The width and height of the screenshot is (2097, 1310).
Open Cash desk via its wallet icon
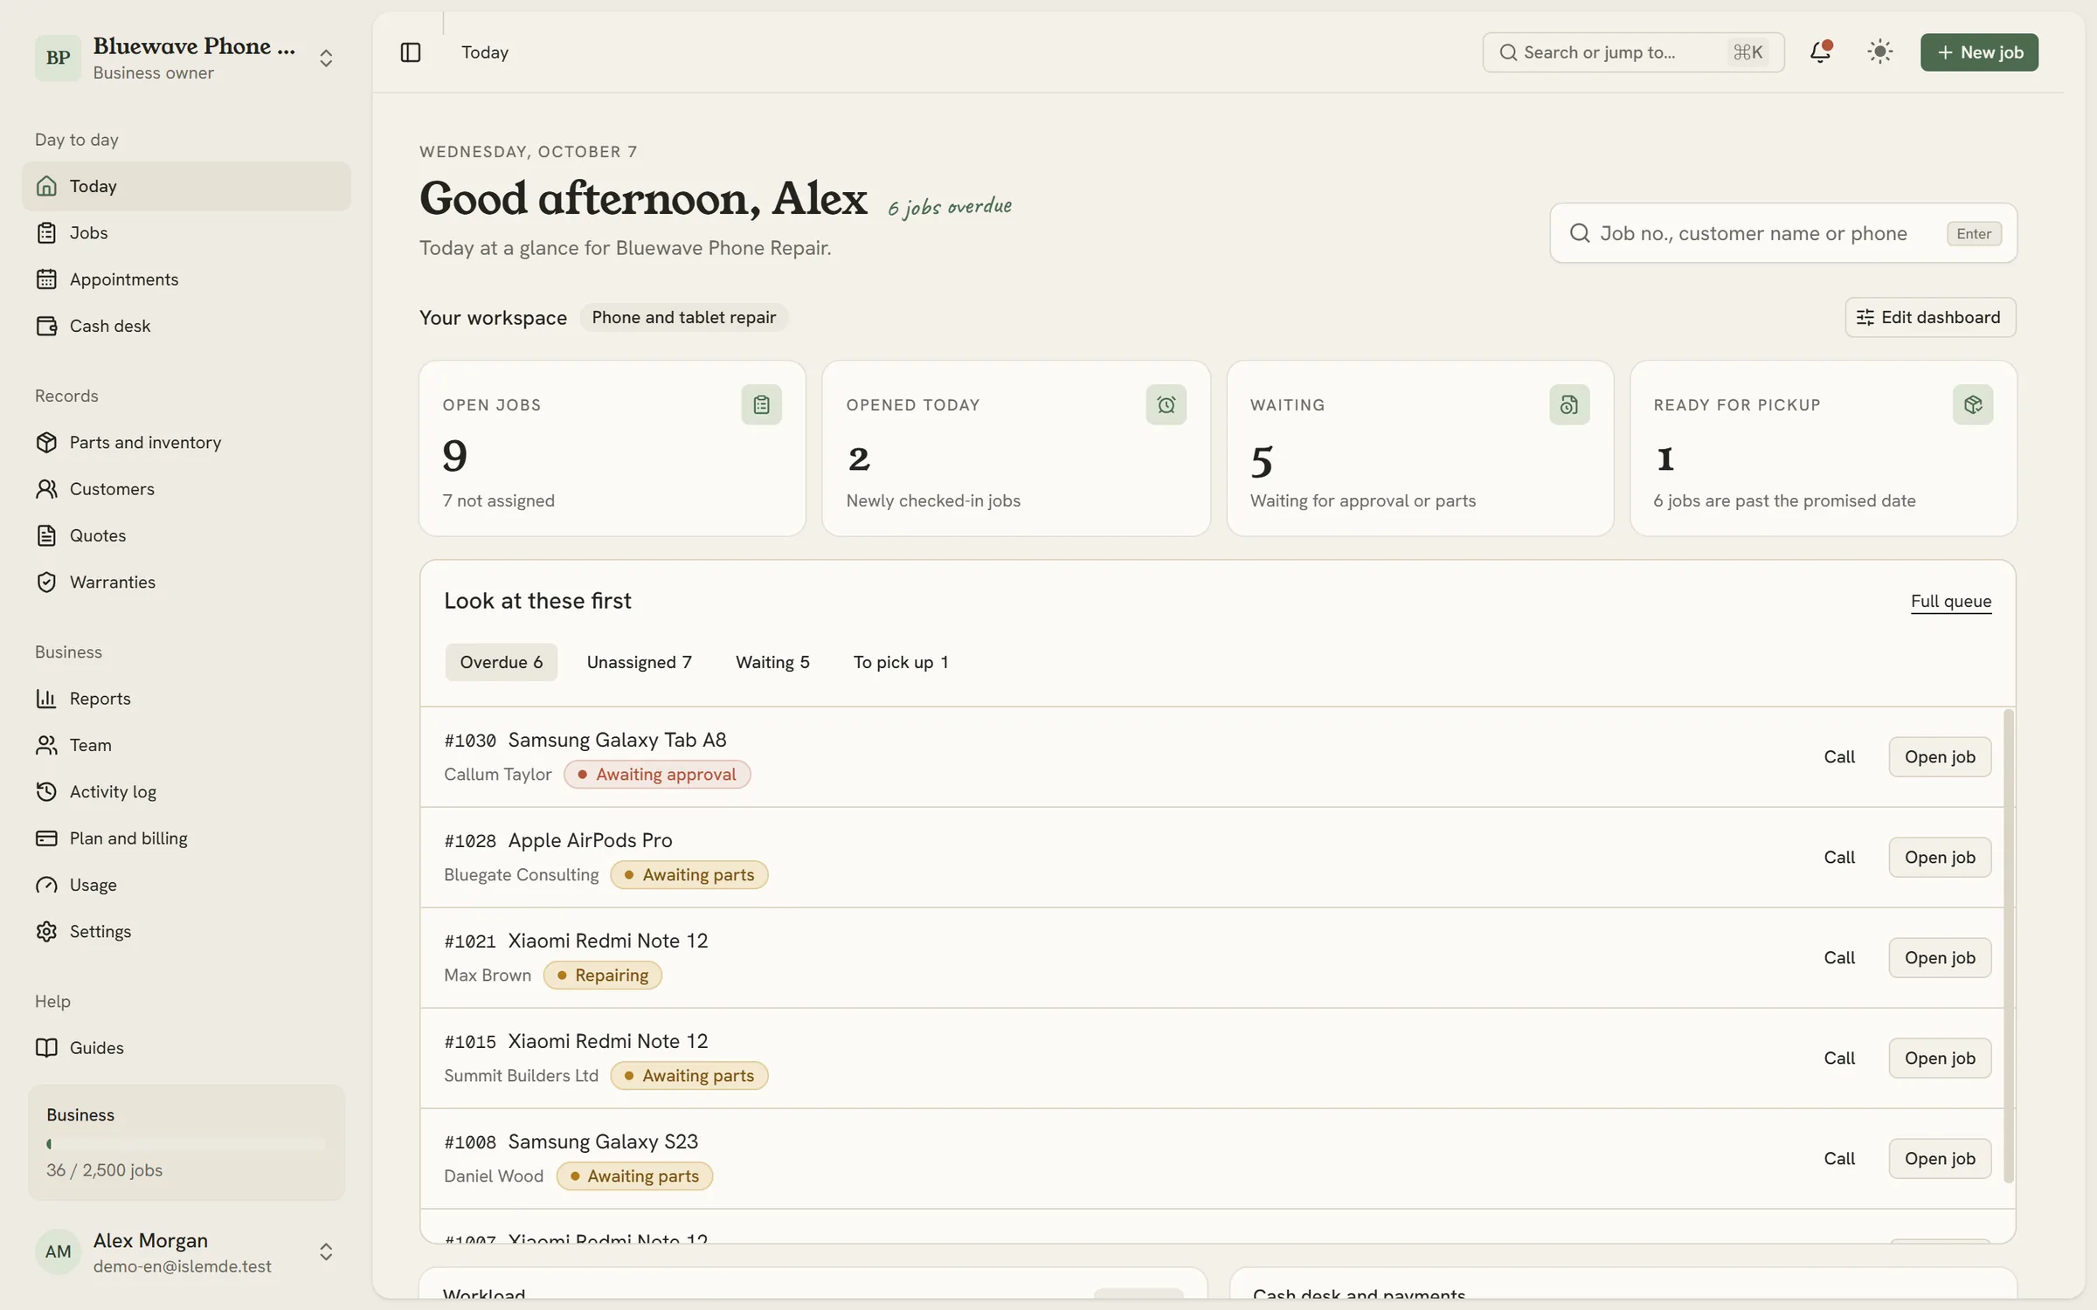(x=46, y=326)
